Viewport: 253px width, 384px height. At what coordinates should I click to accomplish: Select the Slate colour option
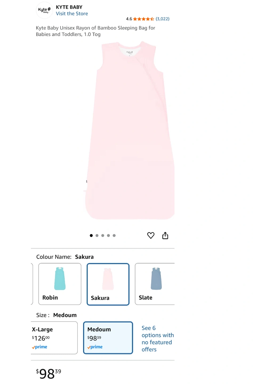tap(155, 284)
